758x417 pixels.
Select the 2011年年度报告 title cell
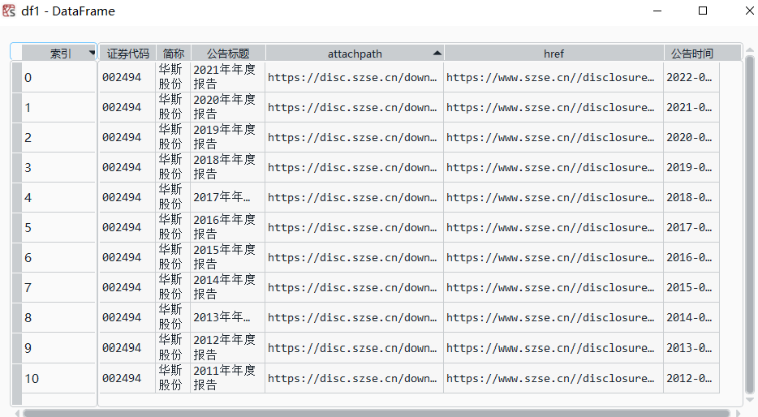pos(228,378)
